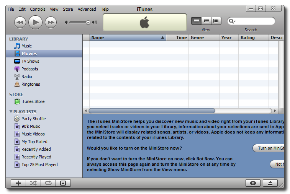Image resolution: width=290 pixels, height=194 pixels.
Task: Open the Advanced menu
Action: (x=87, y=9)
